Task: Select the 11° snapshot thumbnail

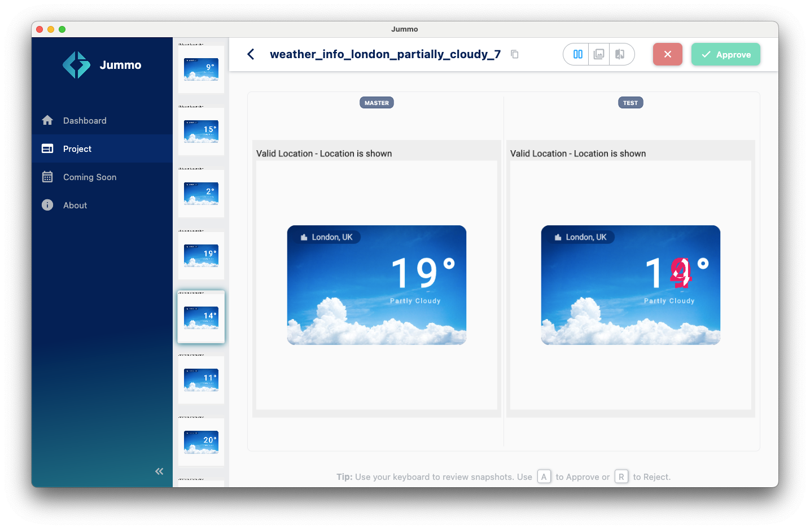Action: tap(201, 379)
